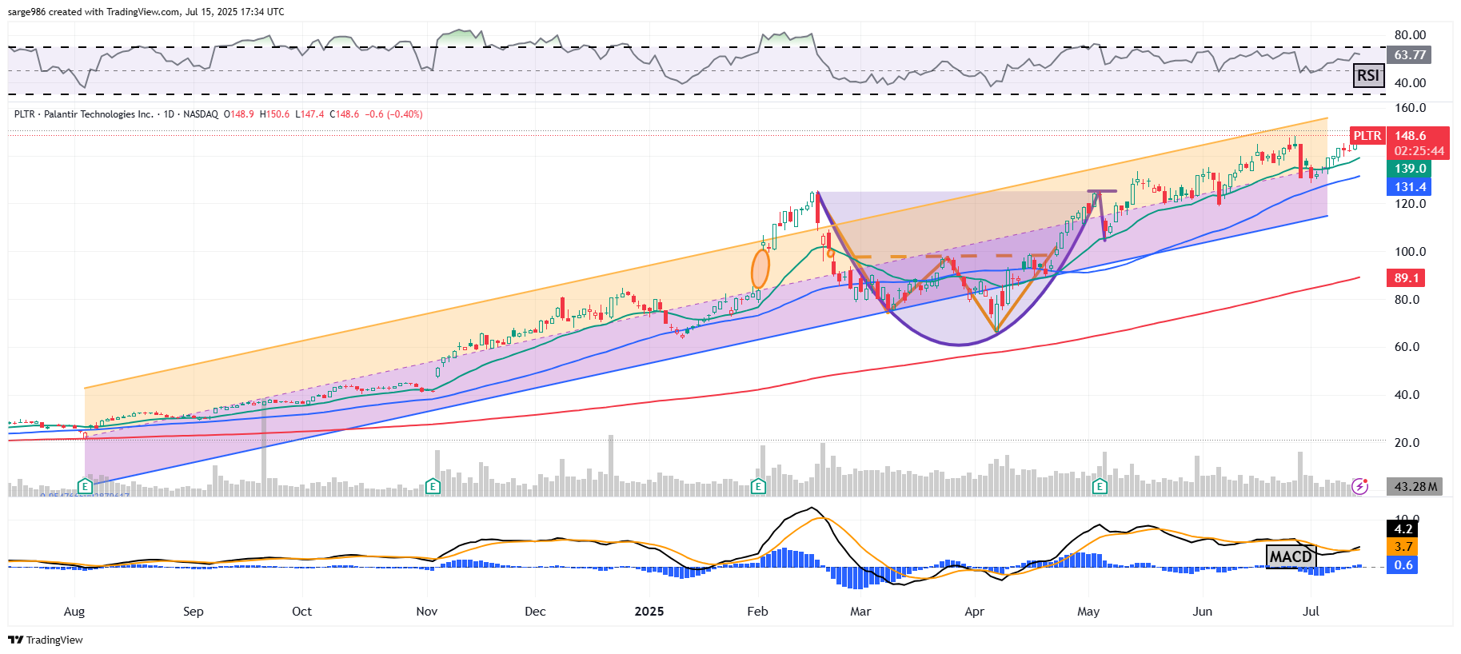The height and width of the screenshot is (654, 1461).
Task: Click the RSI label box
Action: click(1368, 75)
